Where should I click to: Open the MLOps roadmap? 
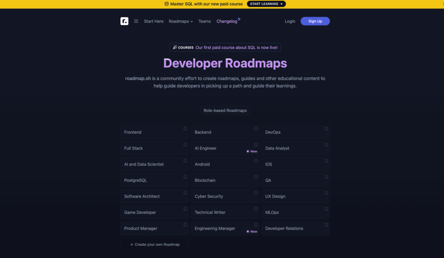tap(296, 212)
